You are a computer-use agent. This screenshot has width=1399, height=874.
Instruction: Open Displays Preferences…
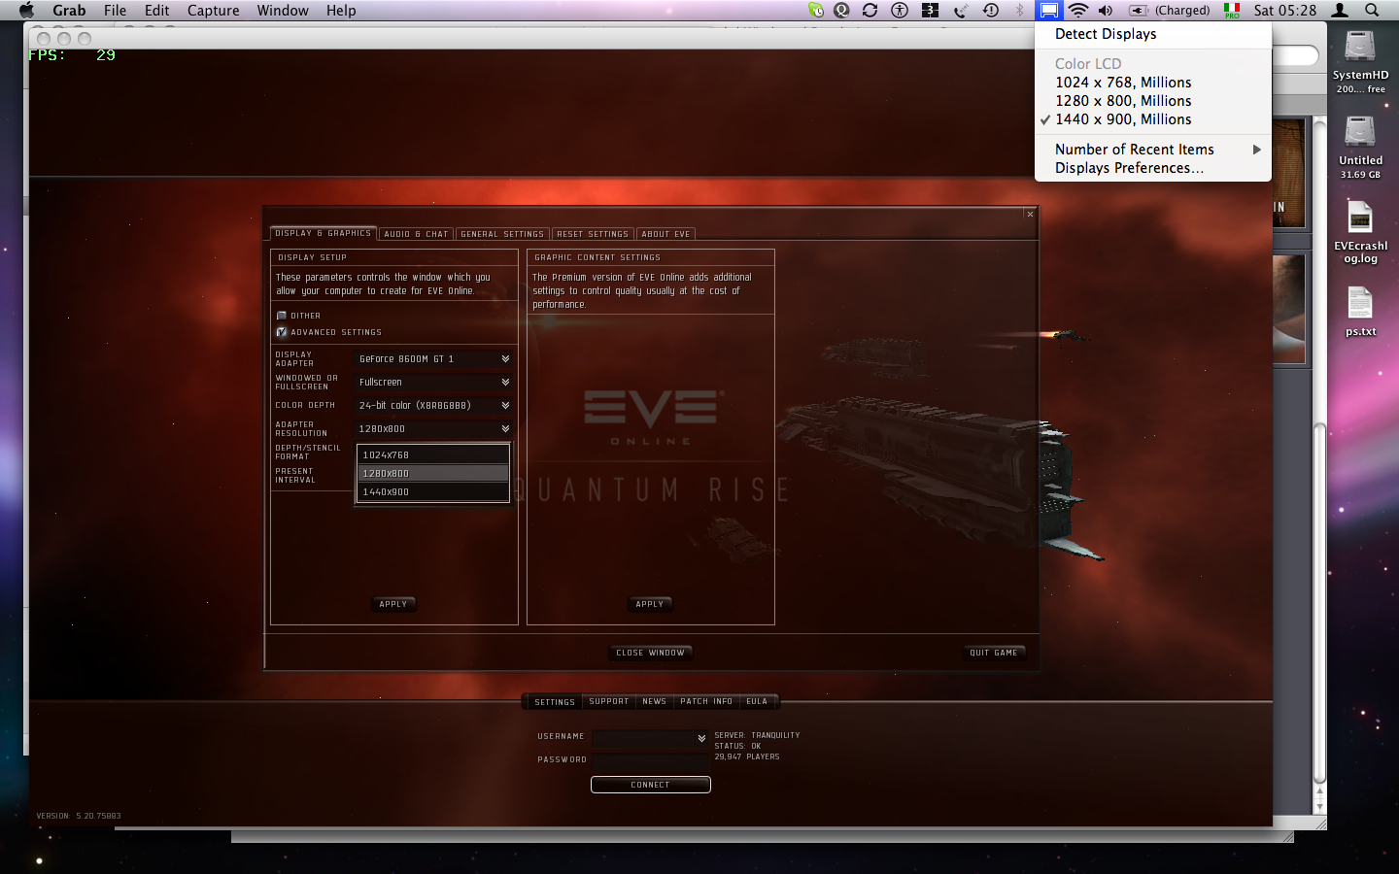coord(1153,168)
